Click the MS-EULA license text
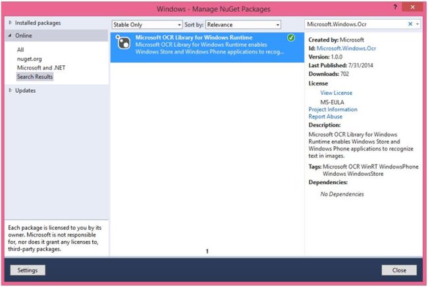The width and height of the screenshot is (428, 287). tap(332, 102)
